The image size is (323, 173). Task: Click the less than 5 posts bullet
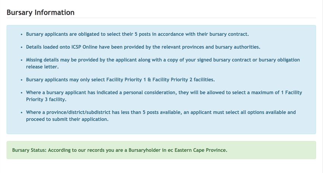161,116
